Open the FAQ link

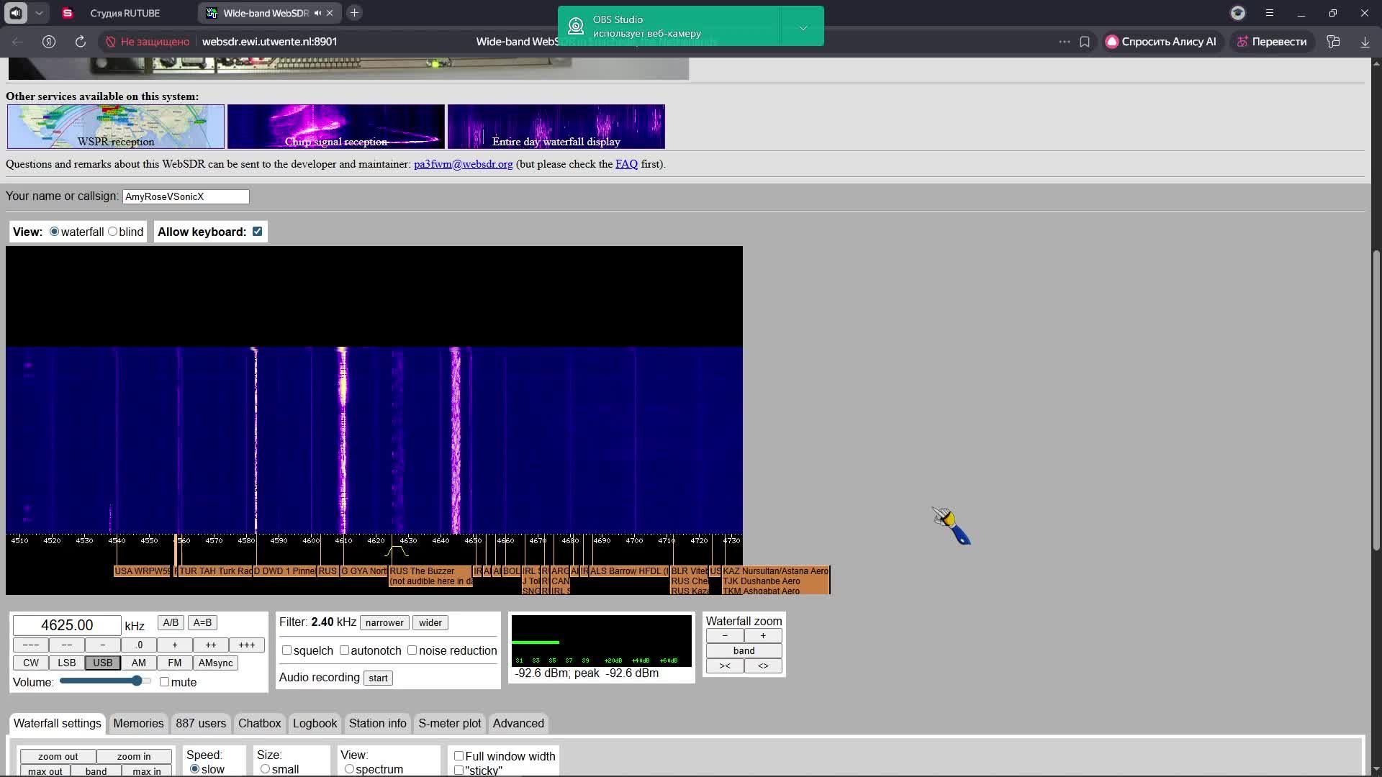pos(626,164)
